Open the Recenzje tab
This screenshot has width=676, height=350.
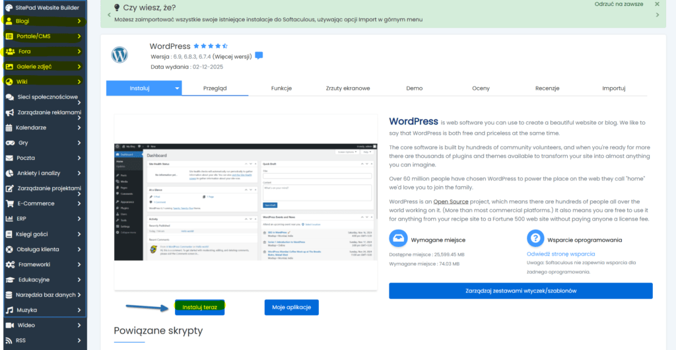point(547,88)
